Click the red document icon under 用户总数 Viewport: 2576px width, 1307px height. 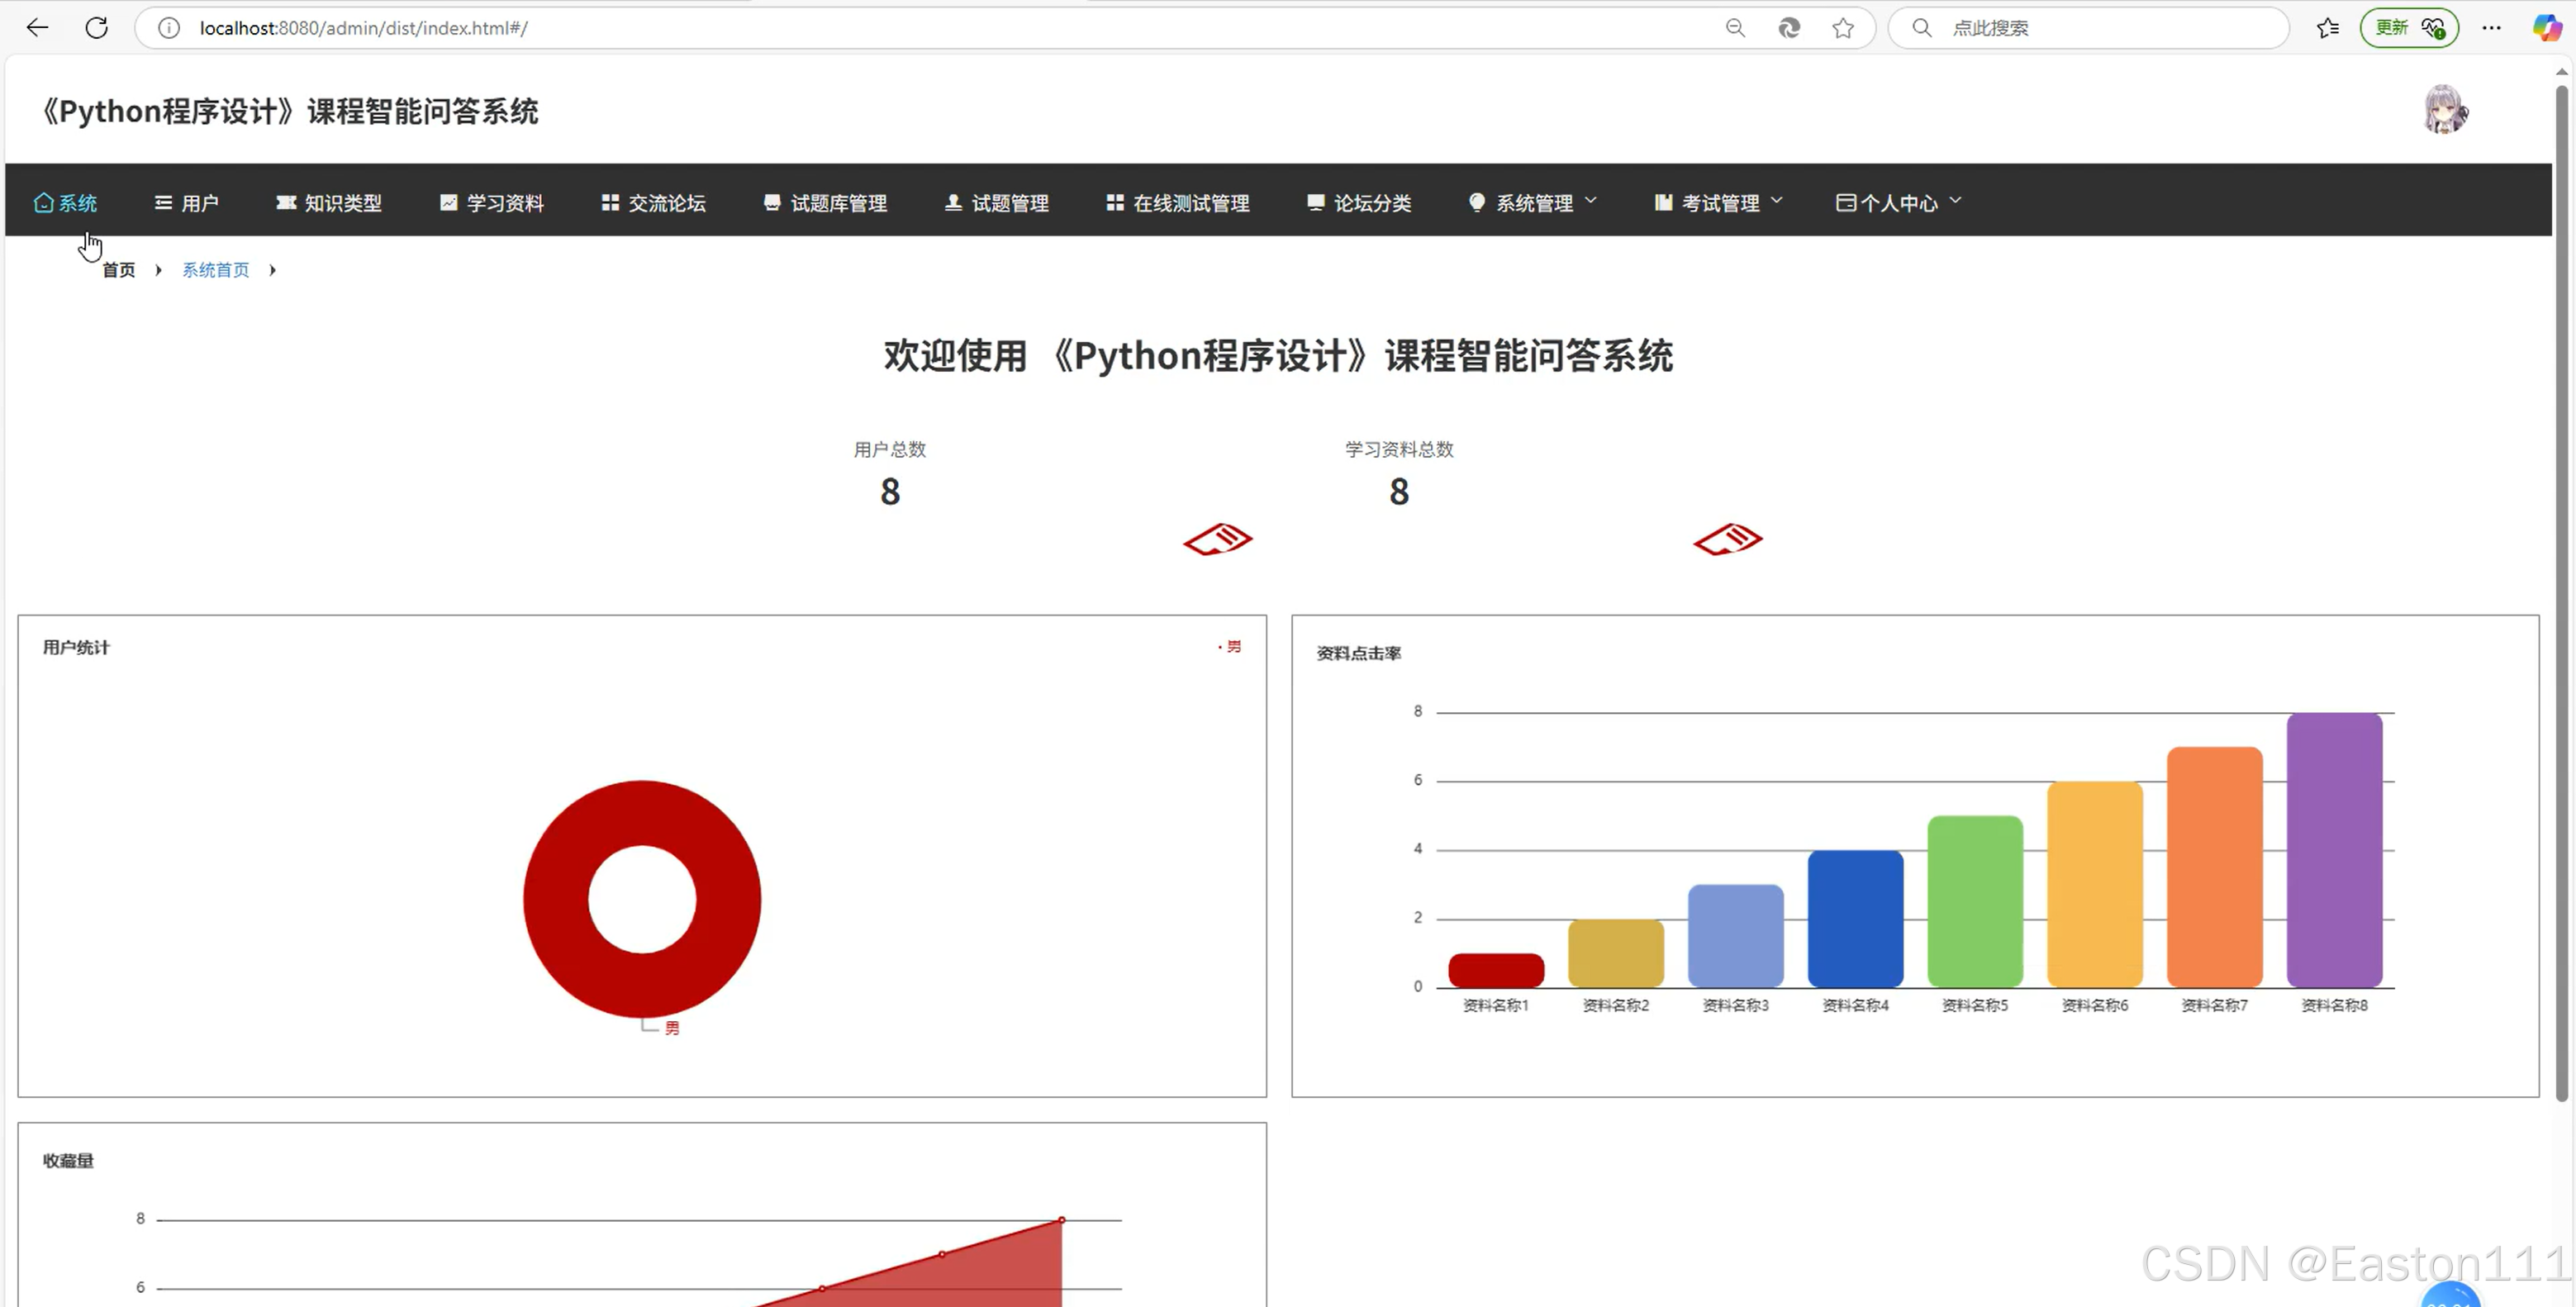point(1217,539)
